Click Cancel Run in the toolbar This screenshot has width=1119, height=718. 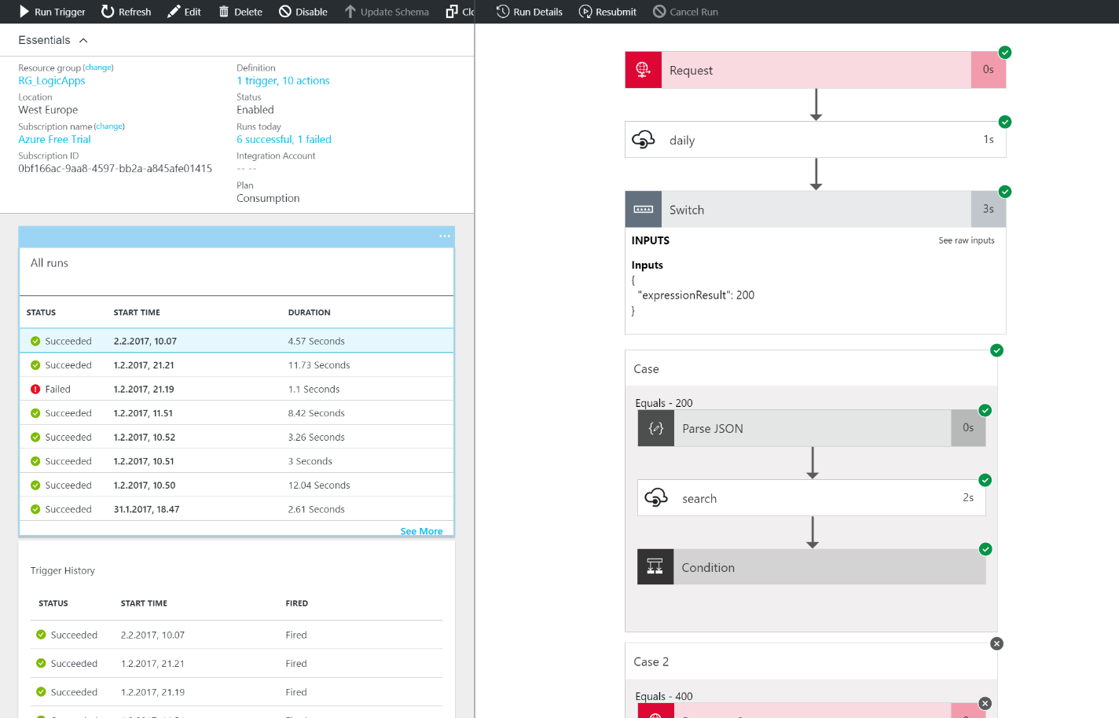point(685,12)
